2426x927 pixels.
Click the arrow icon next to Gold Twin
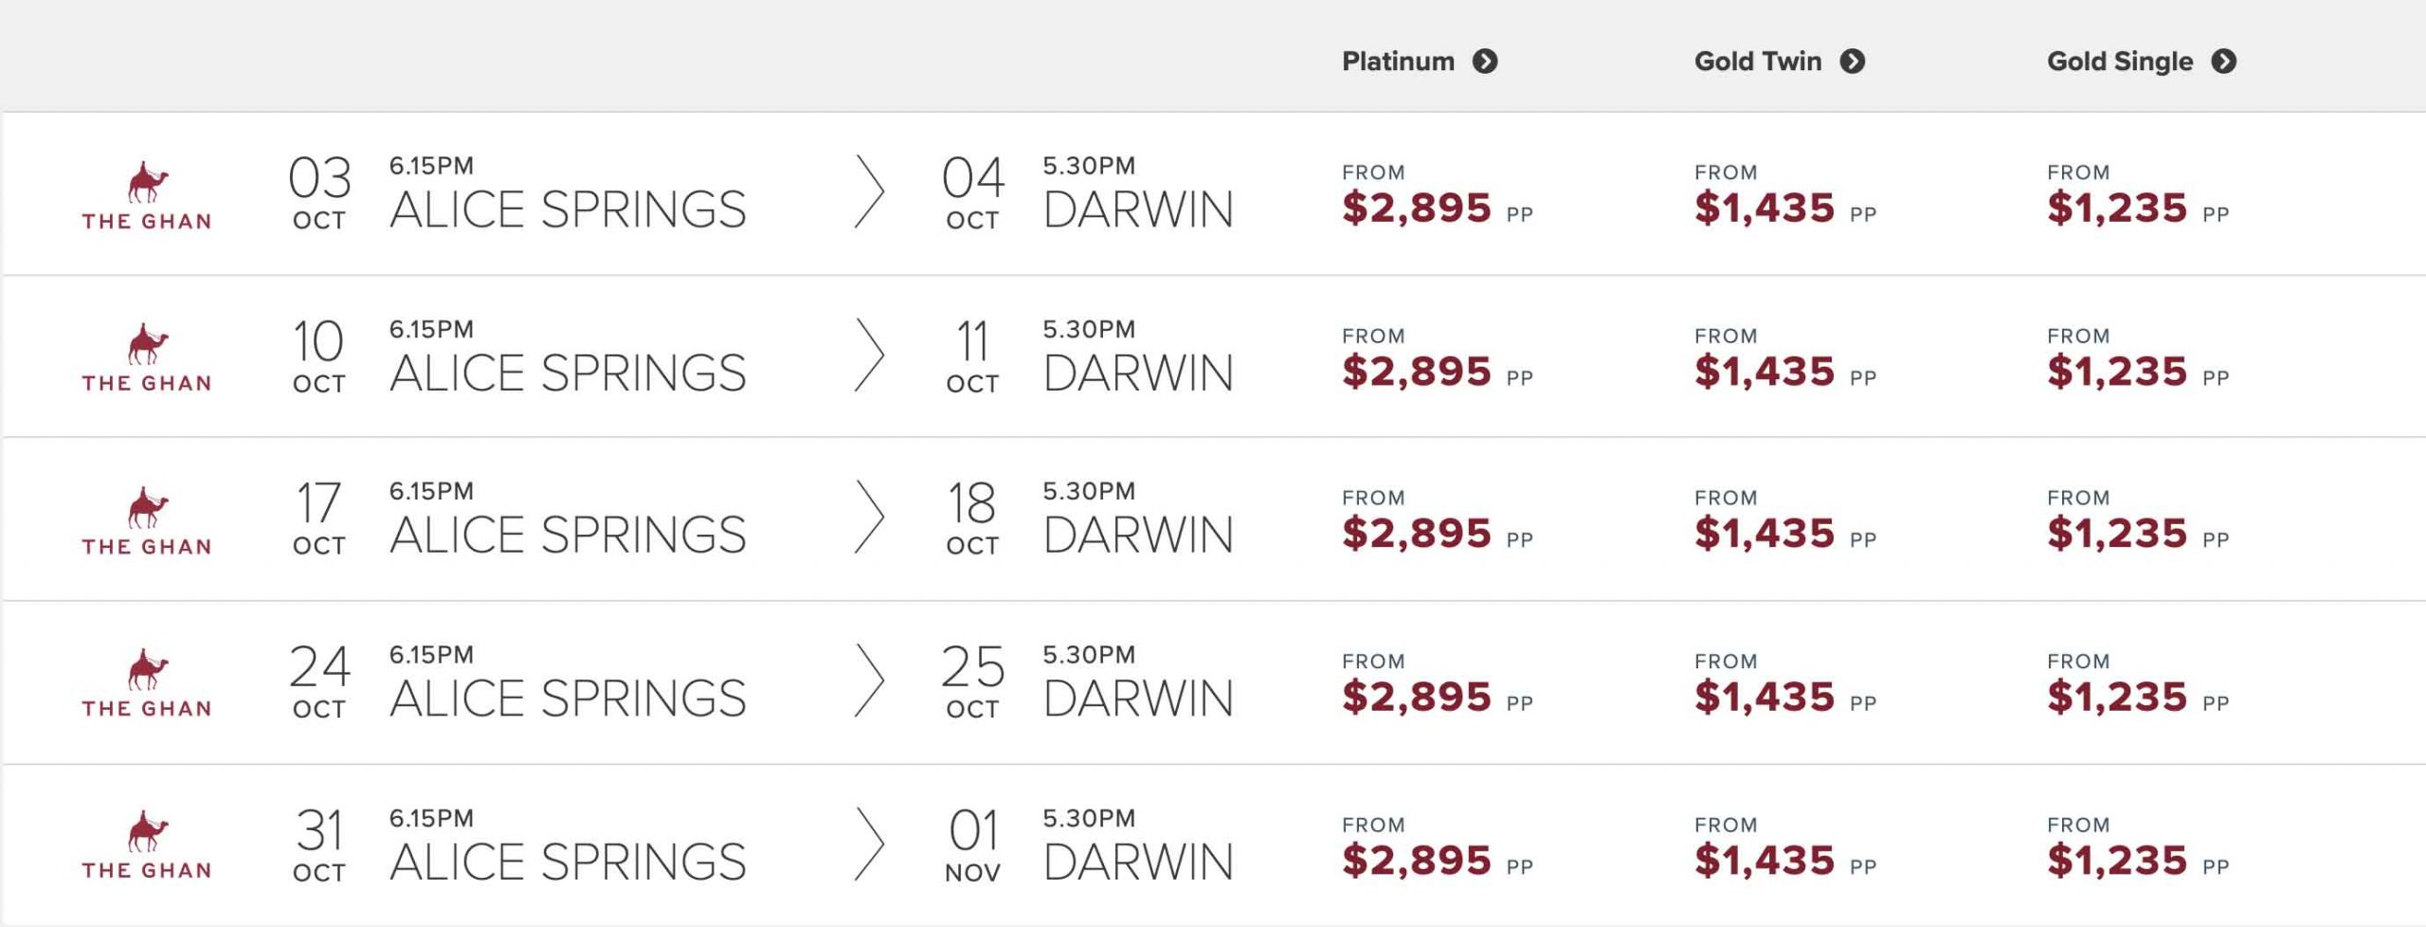[1853, 62]
